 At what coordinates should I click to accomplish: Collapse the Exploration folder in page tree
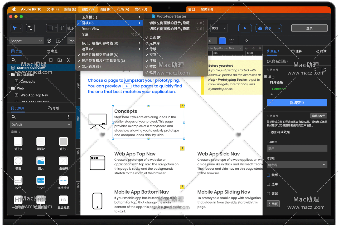click(9, 75)
